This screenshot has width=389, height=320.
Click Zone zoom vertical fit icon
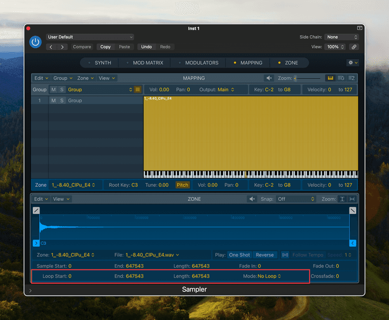tap(342, 199)
